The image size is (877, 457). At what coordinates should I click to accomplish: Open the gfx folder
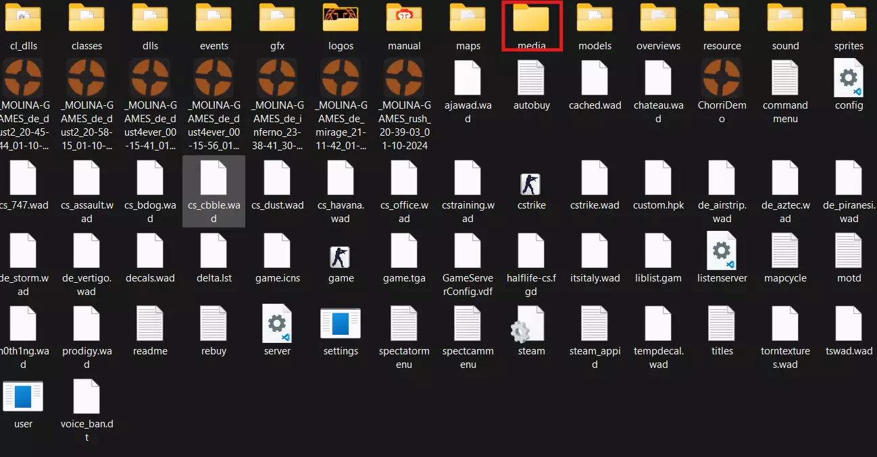[277, 26]
